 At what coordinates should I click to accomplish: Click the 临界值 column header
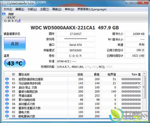(109, 74)
